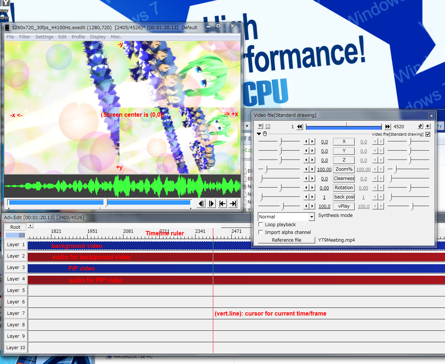Enable the Loop playback checkbox
The width and height of the screenshot is (445, 364).
(261, 225)
